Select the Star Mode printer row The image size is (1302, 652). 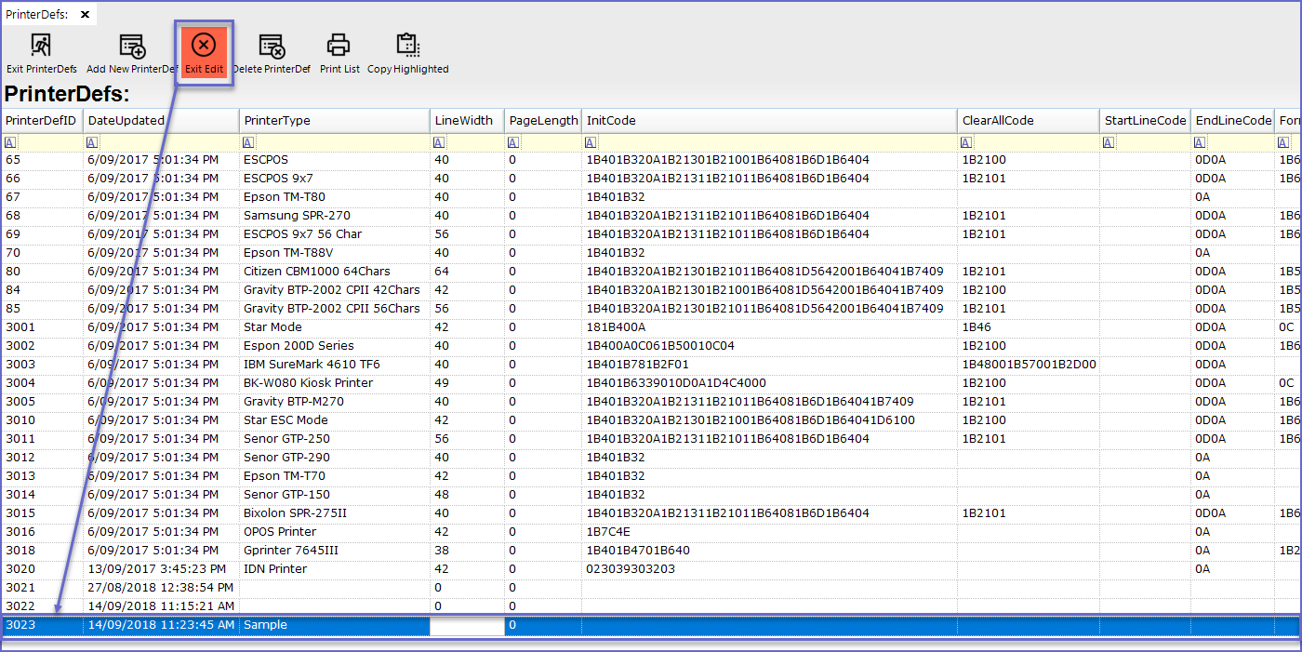(272, 326)
